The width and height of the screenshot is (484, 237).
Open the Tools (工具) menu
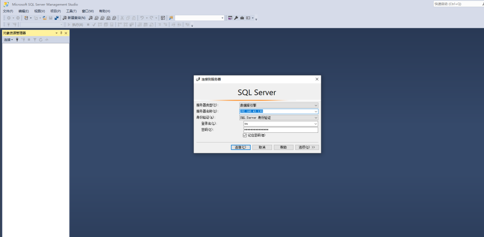click(71, 11)
